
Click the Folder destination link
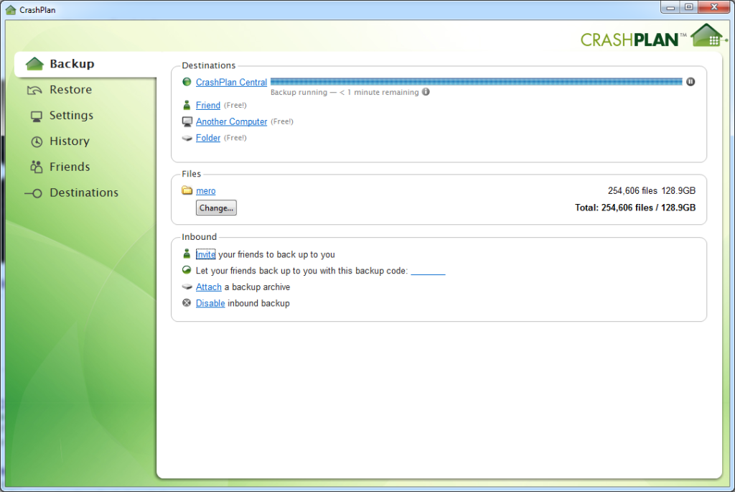point(207,138)
